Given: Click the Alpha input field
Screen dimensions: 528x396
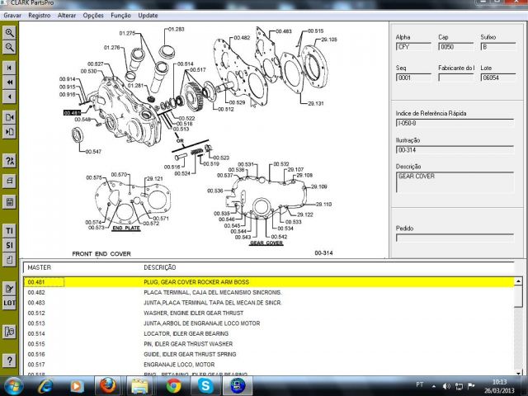Looking at the screenshot, I should pos(413,47).
